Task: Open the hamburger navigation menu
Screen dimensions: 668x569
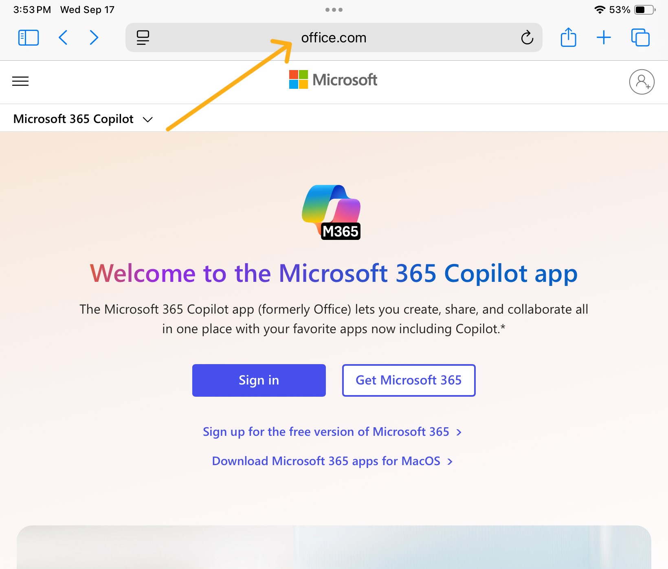Action: [x=20, y=81]
